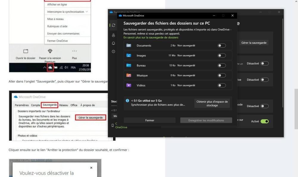
Task: Click the '< 0.1 Go utilisé sur 5 Go' text
Action: (x=147, y=101)
